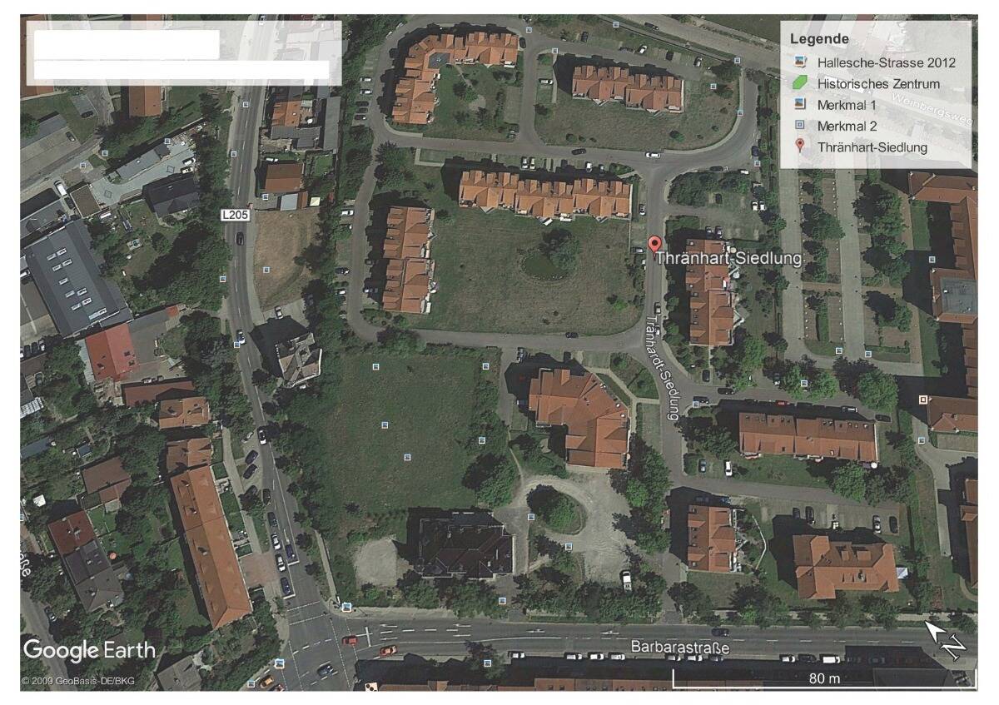Click the Hallesche-Strasse 2012 legend label
This screenshot has width=999, height=705.
point(886,62)
